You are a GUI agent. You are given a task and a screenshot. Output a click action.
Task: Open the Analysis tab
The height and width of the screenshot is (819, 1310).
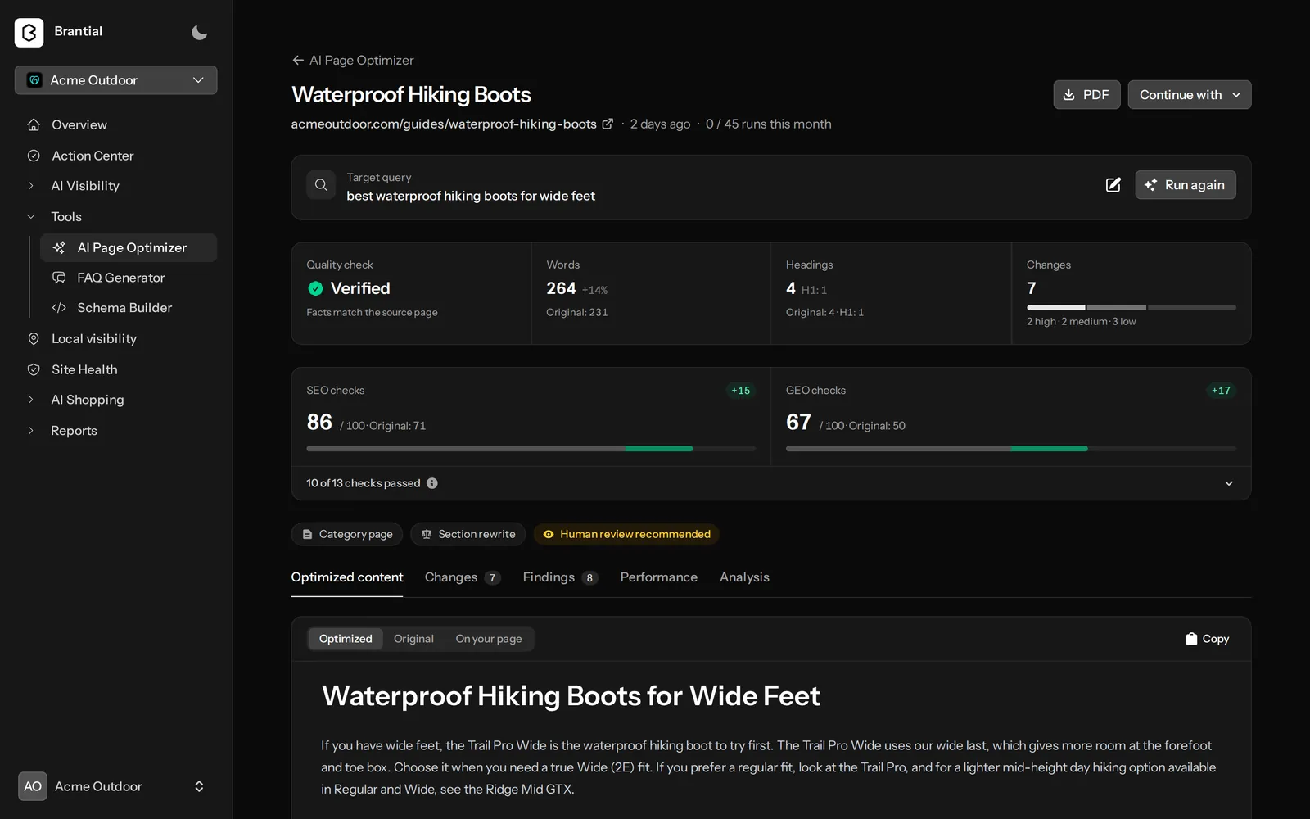tap(744, 577)
